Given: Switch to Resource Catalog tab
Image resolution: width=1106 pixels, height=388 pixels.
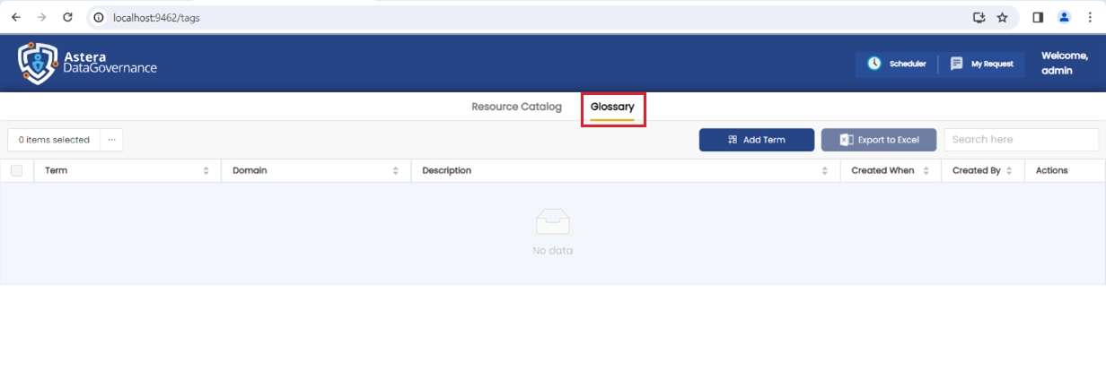Looking at the screenshot, I should tap(516, 107).
